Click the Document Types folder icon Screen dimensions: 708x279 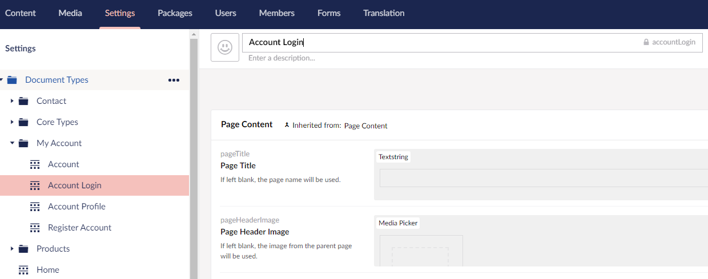pos(12,80)
